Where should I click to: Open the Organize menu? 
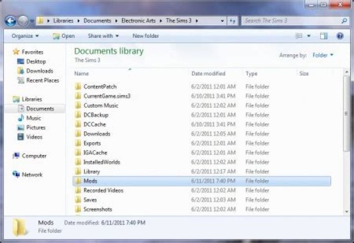point(25,36)
